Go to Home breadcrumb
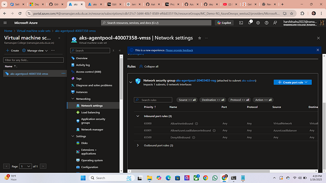 click(x=8, y=31)
